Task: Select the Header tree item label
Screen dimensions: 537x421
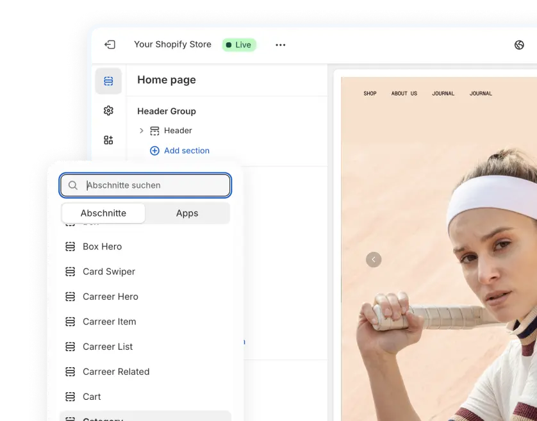Action: (x=178, y=131)
